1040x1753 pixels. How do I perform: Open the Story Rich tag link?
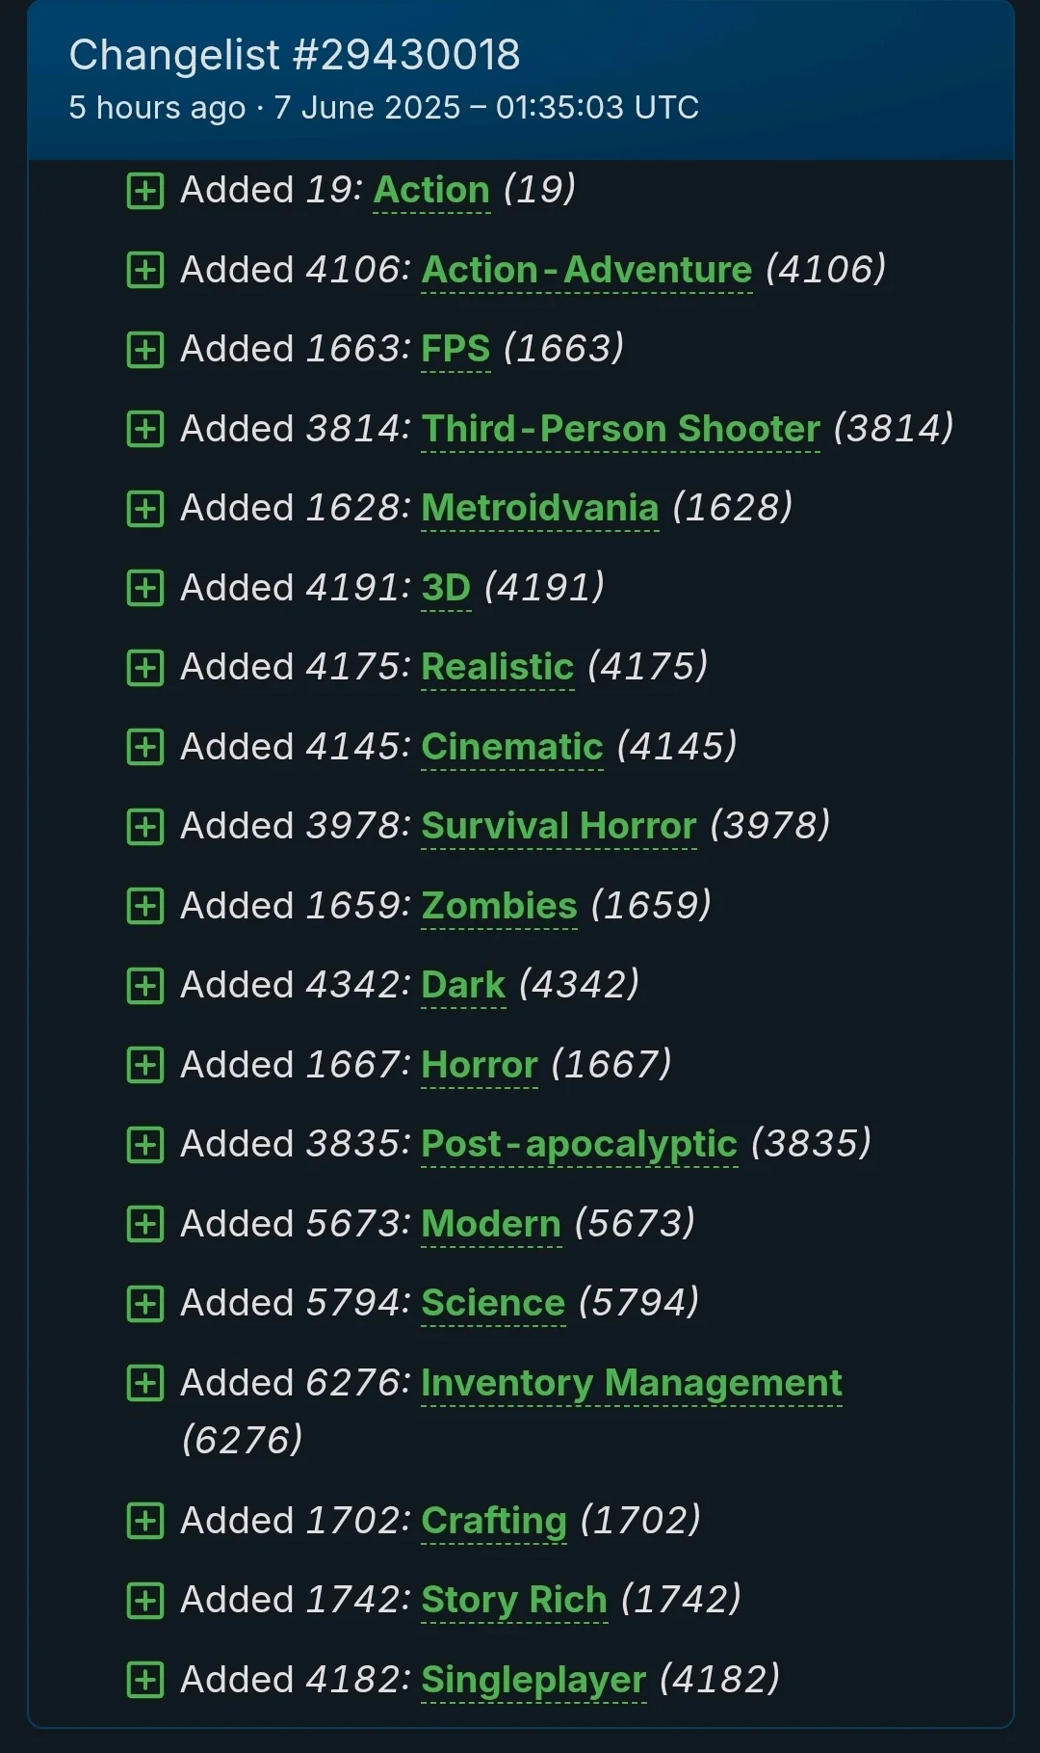[x=514, y=1600]
